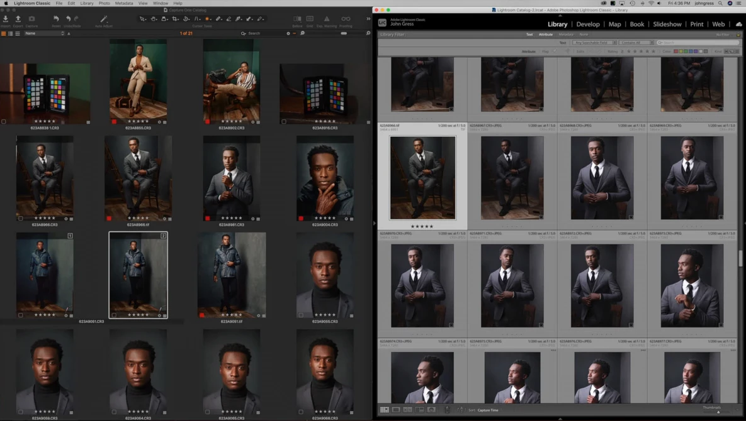Select the Erase mask tool
The width and height of the screenshot is (746, 421).
pyautogui.click(x=229, y=19)
